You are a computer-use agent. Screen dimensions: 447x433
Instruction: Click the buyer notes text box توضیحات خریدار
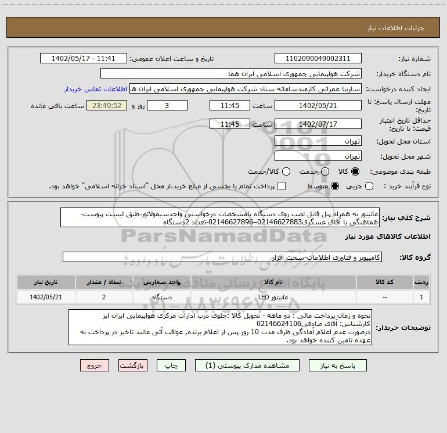pos(221,327)
